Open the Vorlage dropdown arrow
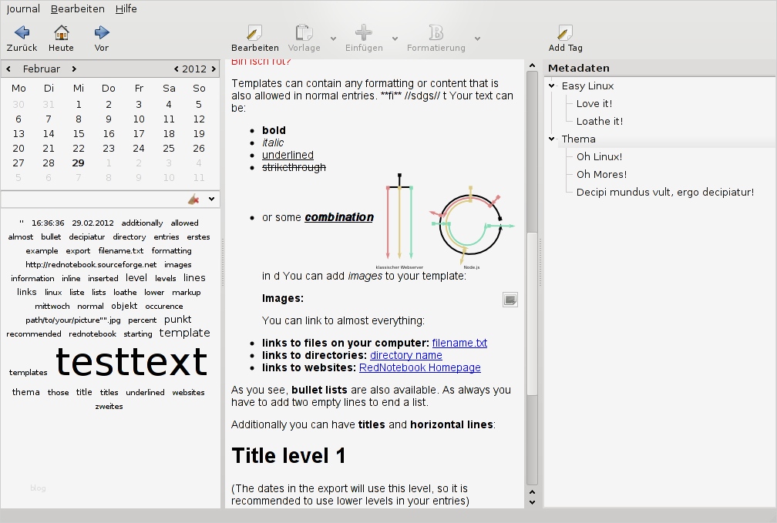777x523 pixels. pyautogui.click(x=333, y=39)
